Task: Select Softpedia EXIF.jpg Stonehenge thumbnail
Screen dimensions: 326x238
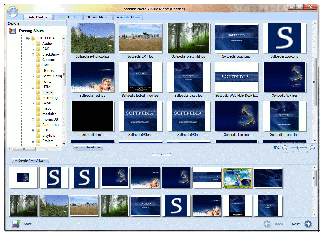Action: coord(140,38)
